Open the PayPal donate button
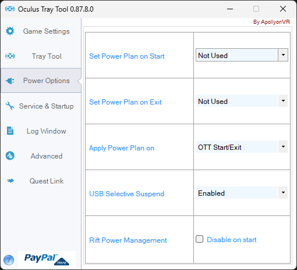The width and height of the screenshot is (297, 270). tap(47, 260)
